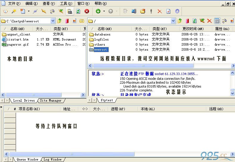
Task: Switch to the Log Window tab
Action: pyautogui.click(x=53, y=159)
